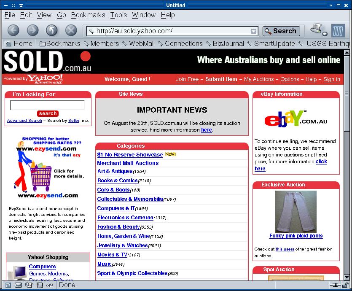352x291 pixels.
Task: Open the Window menu
Action: [144, 15]
